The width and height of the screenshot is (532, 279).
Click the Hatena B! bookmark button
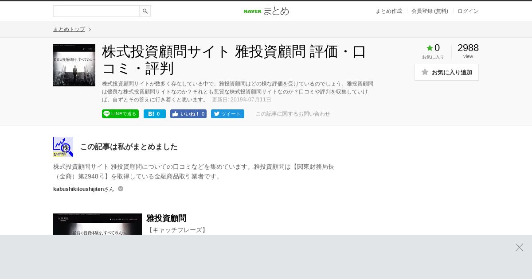[155, 114]
